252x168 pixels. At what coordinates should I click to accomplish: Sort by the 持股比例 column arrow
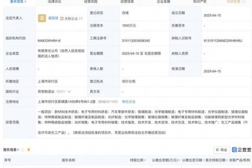tap(145, 160)
